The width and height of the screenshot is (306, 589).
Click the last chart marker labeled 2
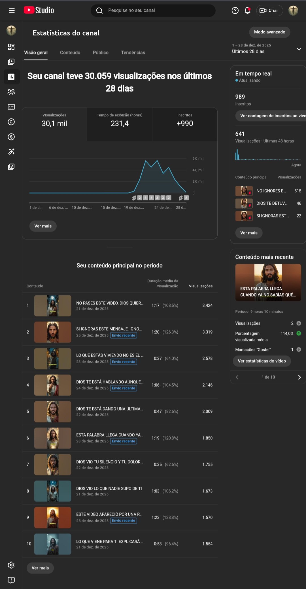click(x=186, y=198)
